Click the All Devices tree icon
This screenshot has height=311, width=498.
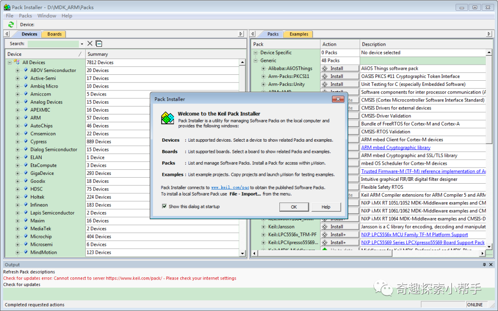pos(17,62)
